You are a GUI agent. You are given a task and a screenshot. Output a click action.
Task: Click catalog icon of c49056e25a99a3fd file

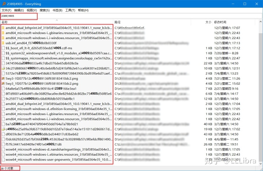3,129
